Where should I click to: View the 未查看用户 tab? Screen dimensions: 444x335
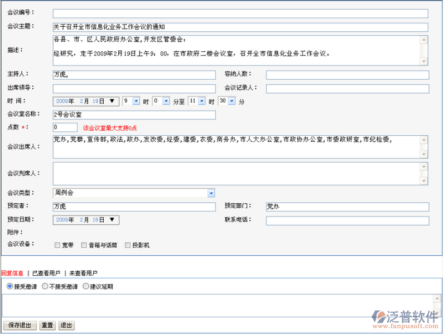83,273
